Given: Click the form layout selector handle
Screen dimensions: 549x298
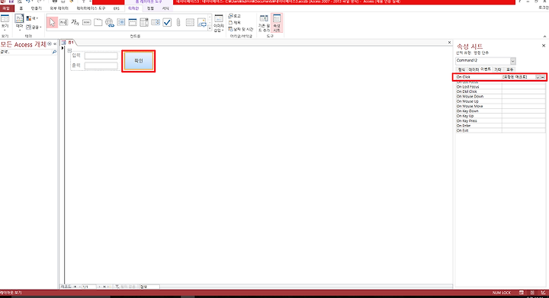Looking at the screenshot, I should coord(69,50).
